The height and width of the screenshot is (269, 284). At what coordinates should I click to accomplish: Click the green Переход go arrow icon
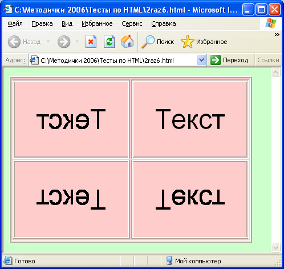(x=216, y=60)
